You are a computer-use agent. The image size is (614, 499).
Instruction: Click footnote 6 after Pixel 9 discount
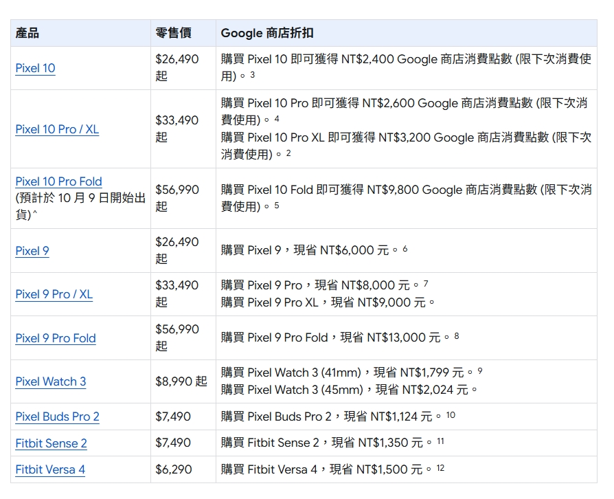(405, 249)
